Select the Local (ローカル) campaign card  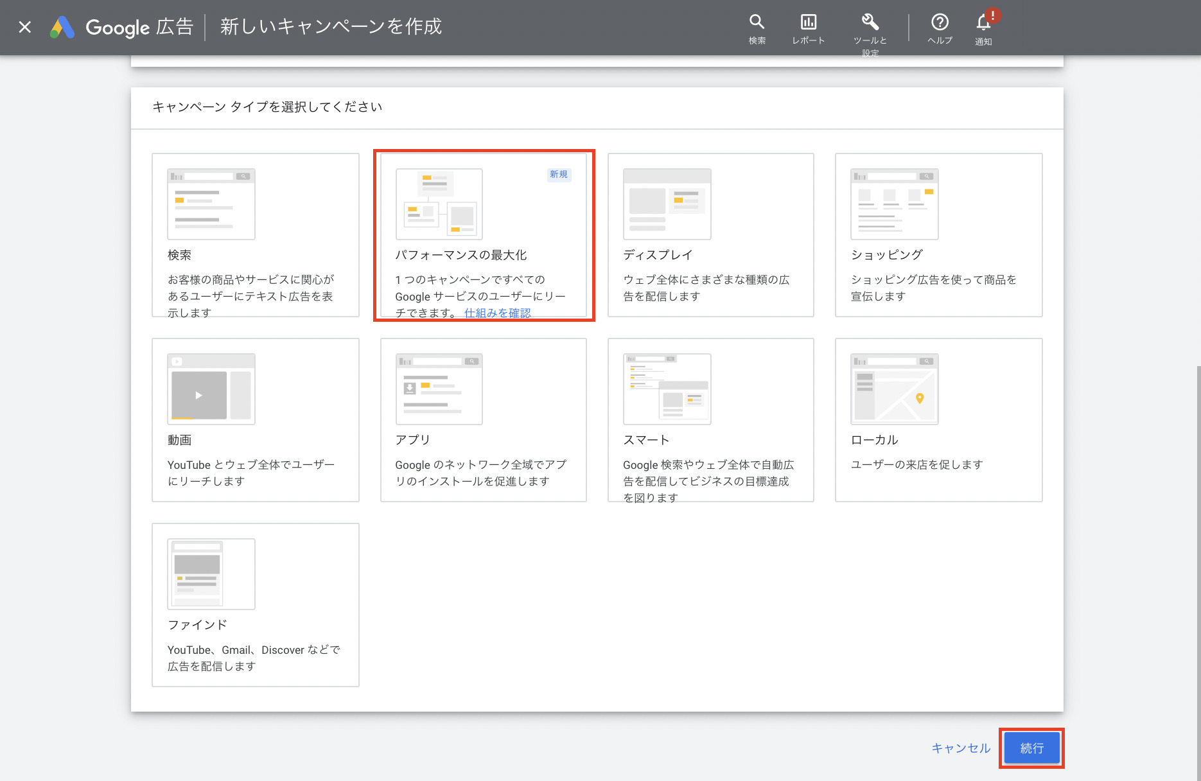pos(938,420)
